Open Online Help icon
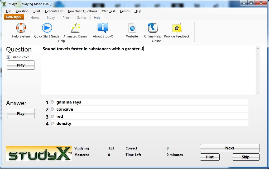 [152, 28]
